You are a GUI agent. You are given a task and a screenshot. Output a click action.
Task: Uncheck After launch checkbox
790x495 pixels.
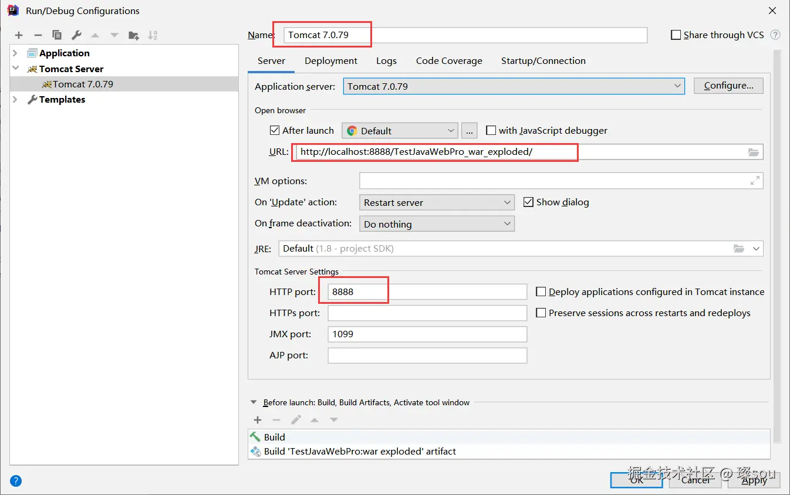[x=275, y=130]
